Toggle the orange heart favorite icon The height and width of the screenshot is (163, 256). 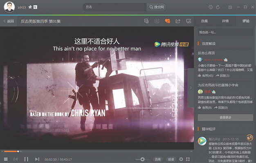click(x=167, y=21)
